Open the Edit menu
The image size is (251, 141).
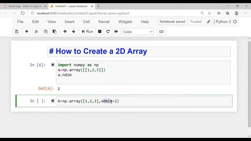[x=36, y=22]
